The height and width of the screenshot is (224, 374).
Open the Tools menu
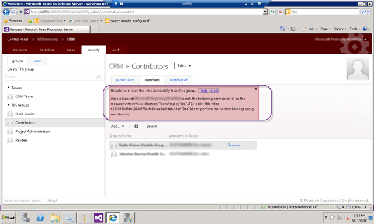coord(355,29)
